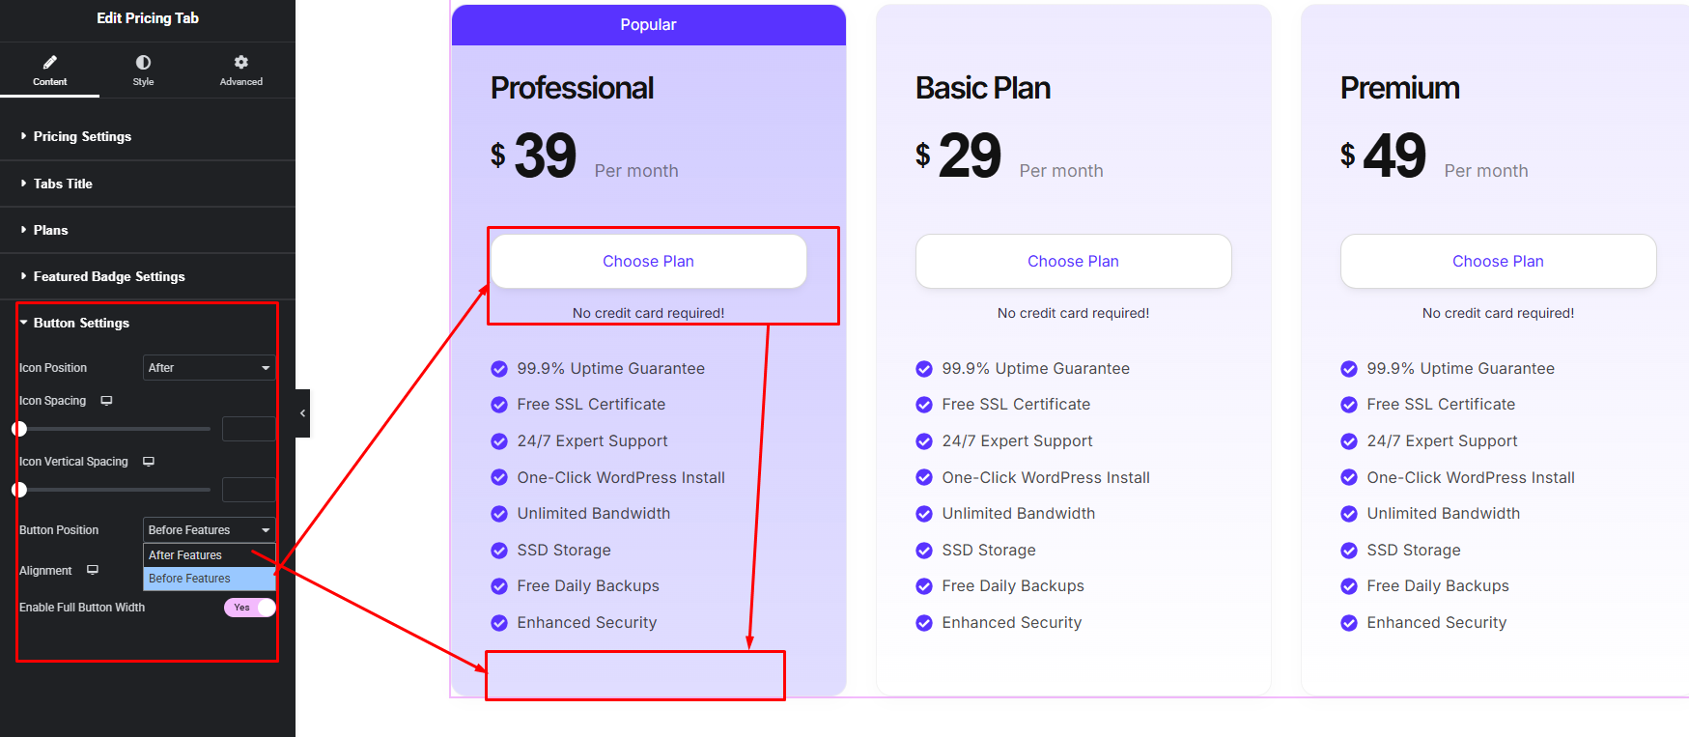Click the Icon Vertical Spacing value field
The width and height of the screenshot is (1689, 737).
248,490
